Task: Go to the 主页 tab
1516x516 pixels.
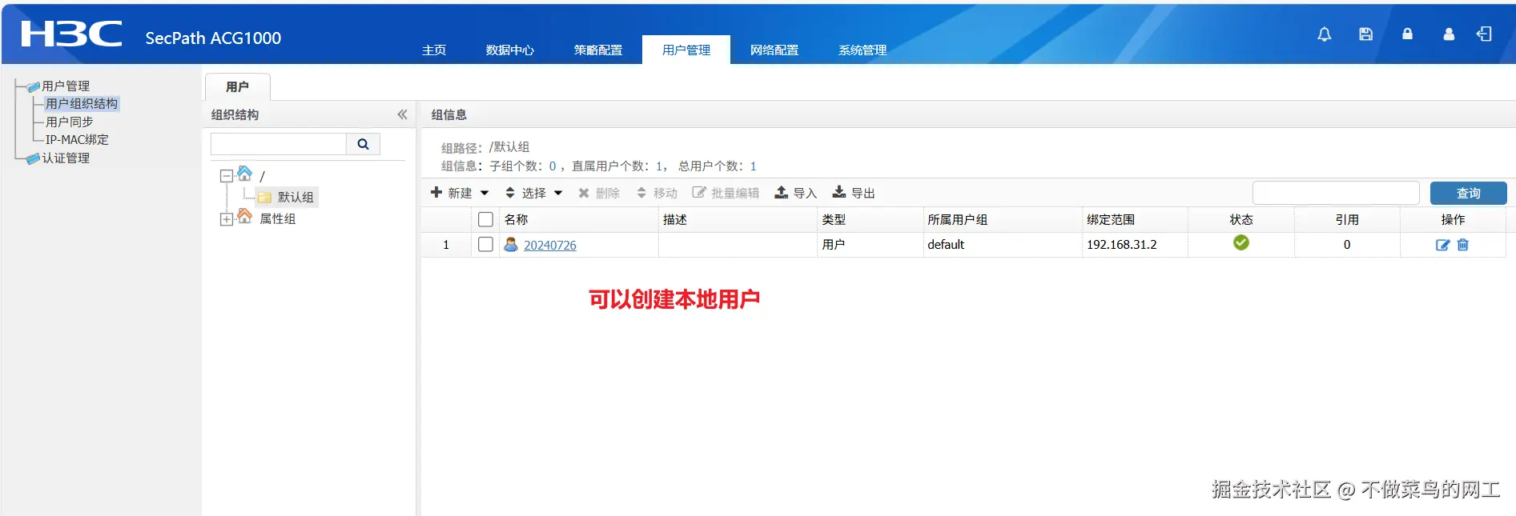Action: coord(434,50)
